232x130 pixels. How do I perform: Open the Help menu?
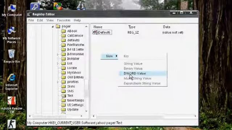pyautogui.click(x=77, y=20)
